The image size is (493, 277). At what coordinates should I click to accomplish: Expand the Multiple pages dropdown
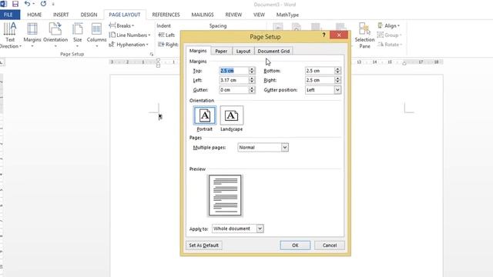pos(285,147)
